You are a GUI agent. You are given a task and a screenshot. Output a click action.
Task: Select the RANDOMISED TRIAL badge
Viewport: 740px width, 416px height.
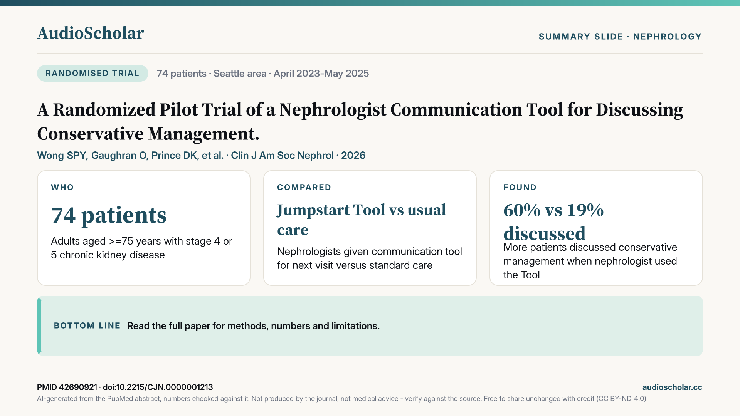tap(92, 73)
